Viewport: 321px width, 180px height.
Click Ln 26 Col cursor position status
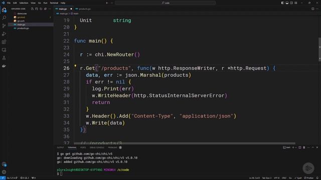pyautogui.click(x=254, y=178)
